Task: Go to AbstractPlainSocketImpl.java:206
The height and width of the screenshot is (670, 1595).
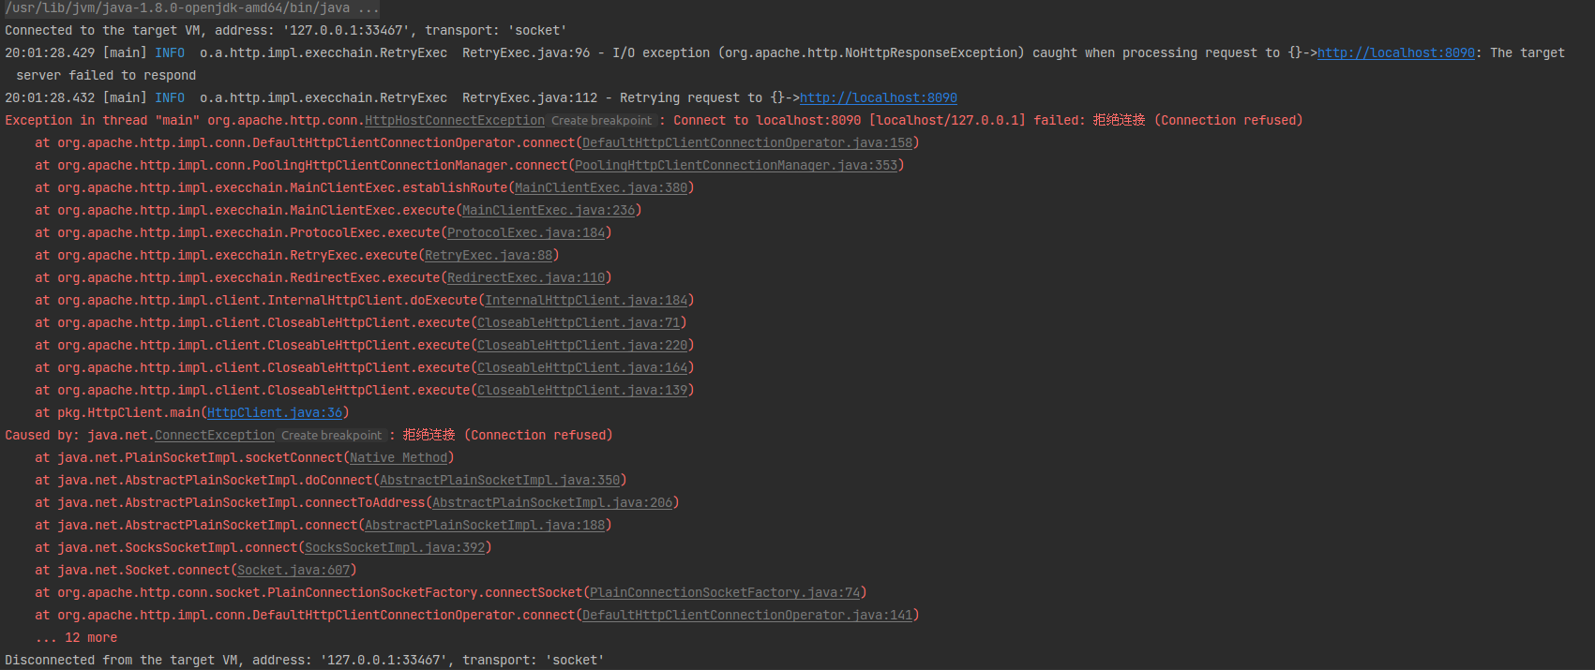Action: [x=552, y=502]
